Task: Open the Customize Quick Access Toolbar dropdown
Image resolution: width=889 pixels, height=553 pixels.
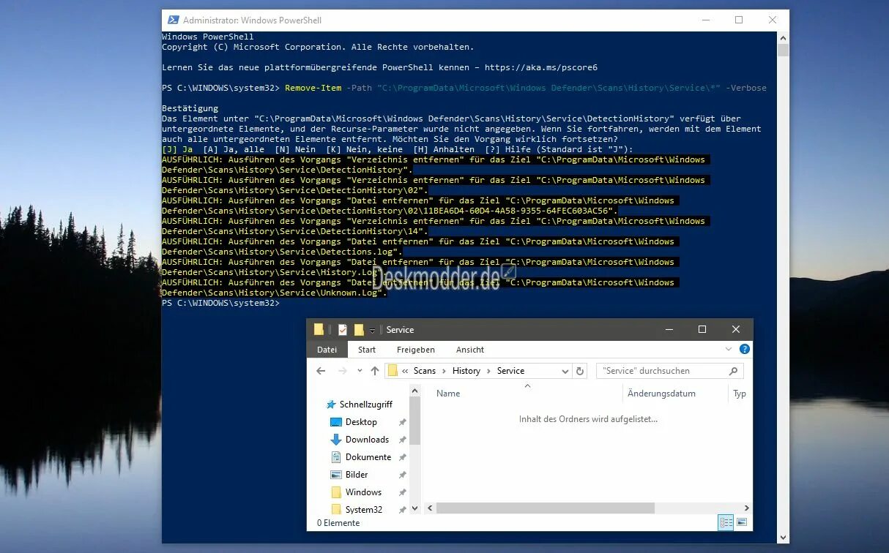Action: click(x=372, y=331)
